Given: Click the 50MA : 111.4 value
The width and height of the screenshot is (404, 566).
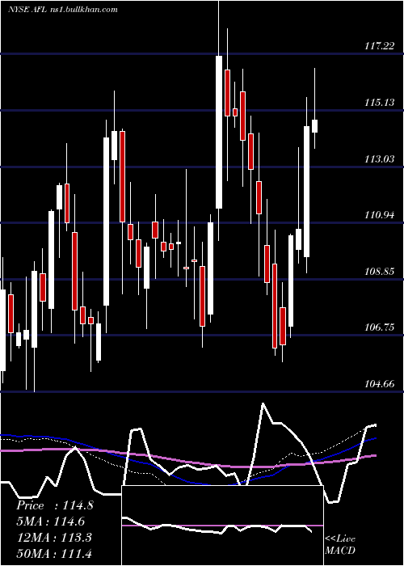Looking at the screenshot, I should pyautogui.click(x=55, y=553).
